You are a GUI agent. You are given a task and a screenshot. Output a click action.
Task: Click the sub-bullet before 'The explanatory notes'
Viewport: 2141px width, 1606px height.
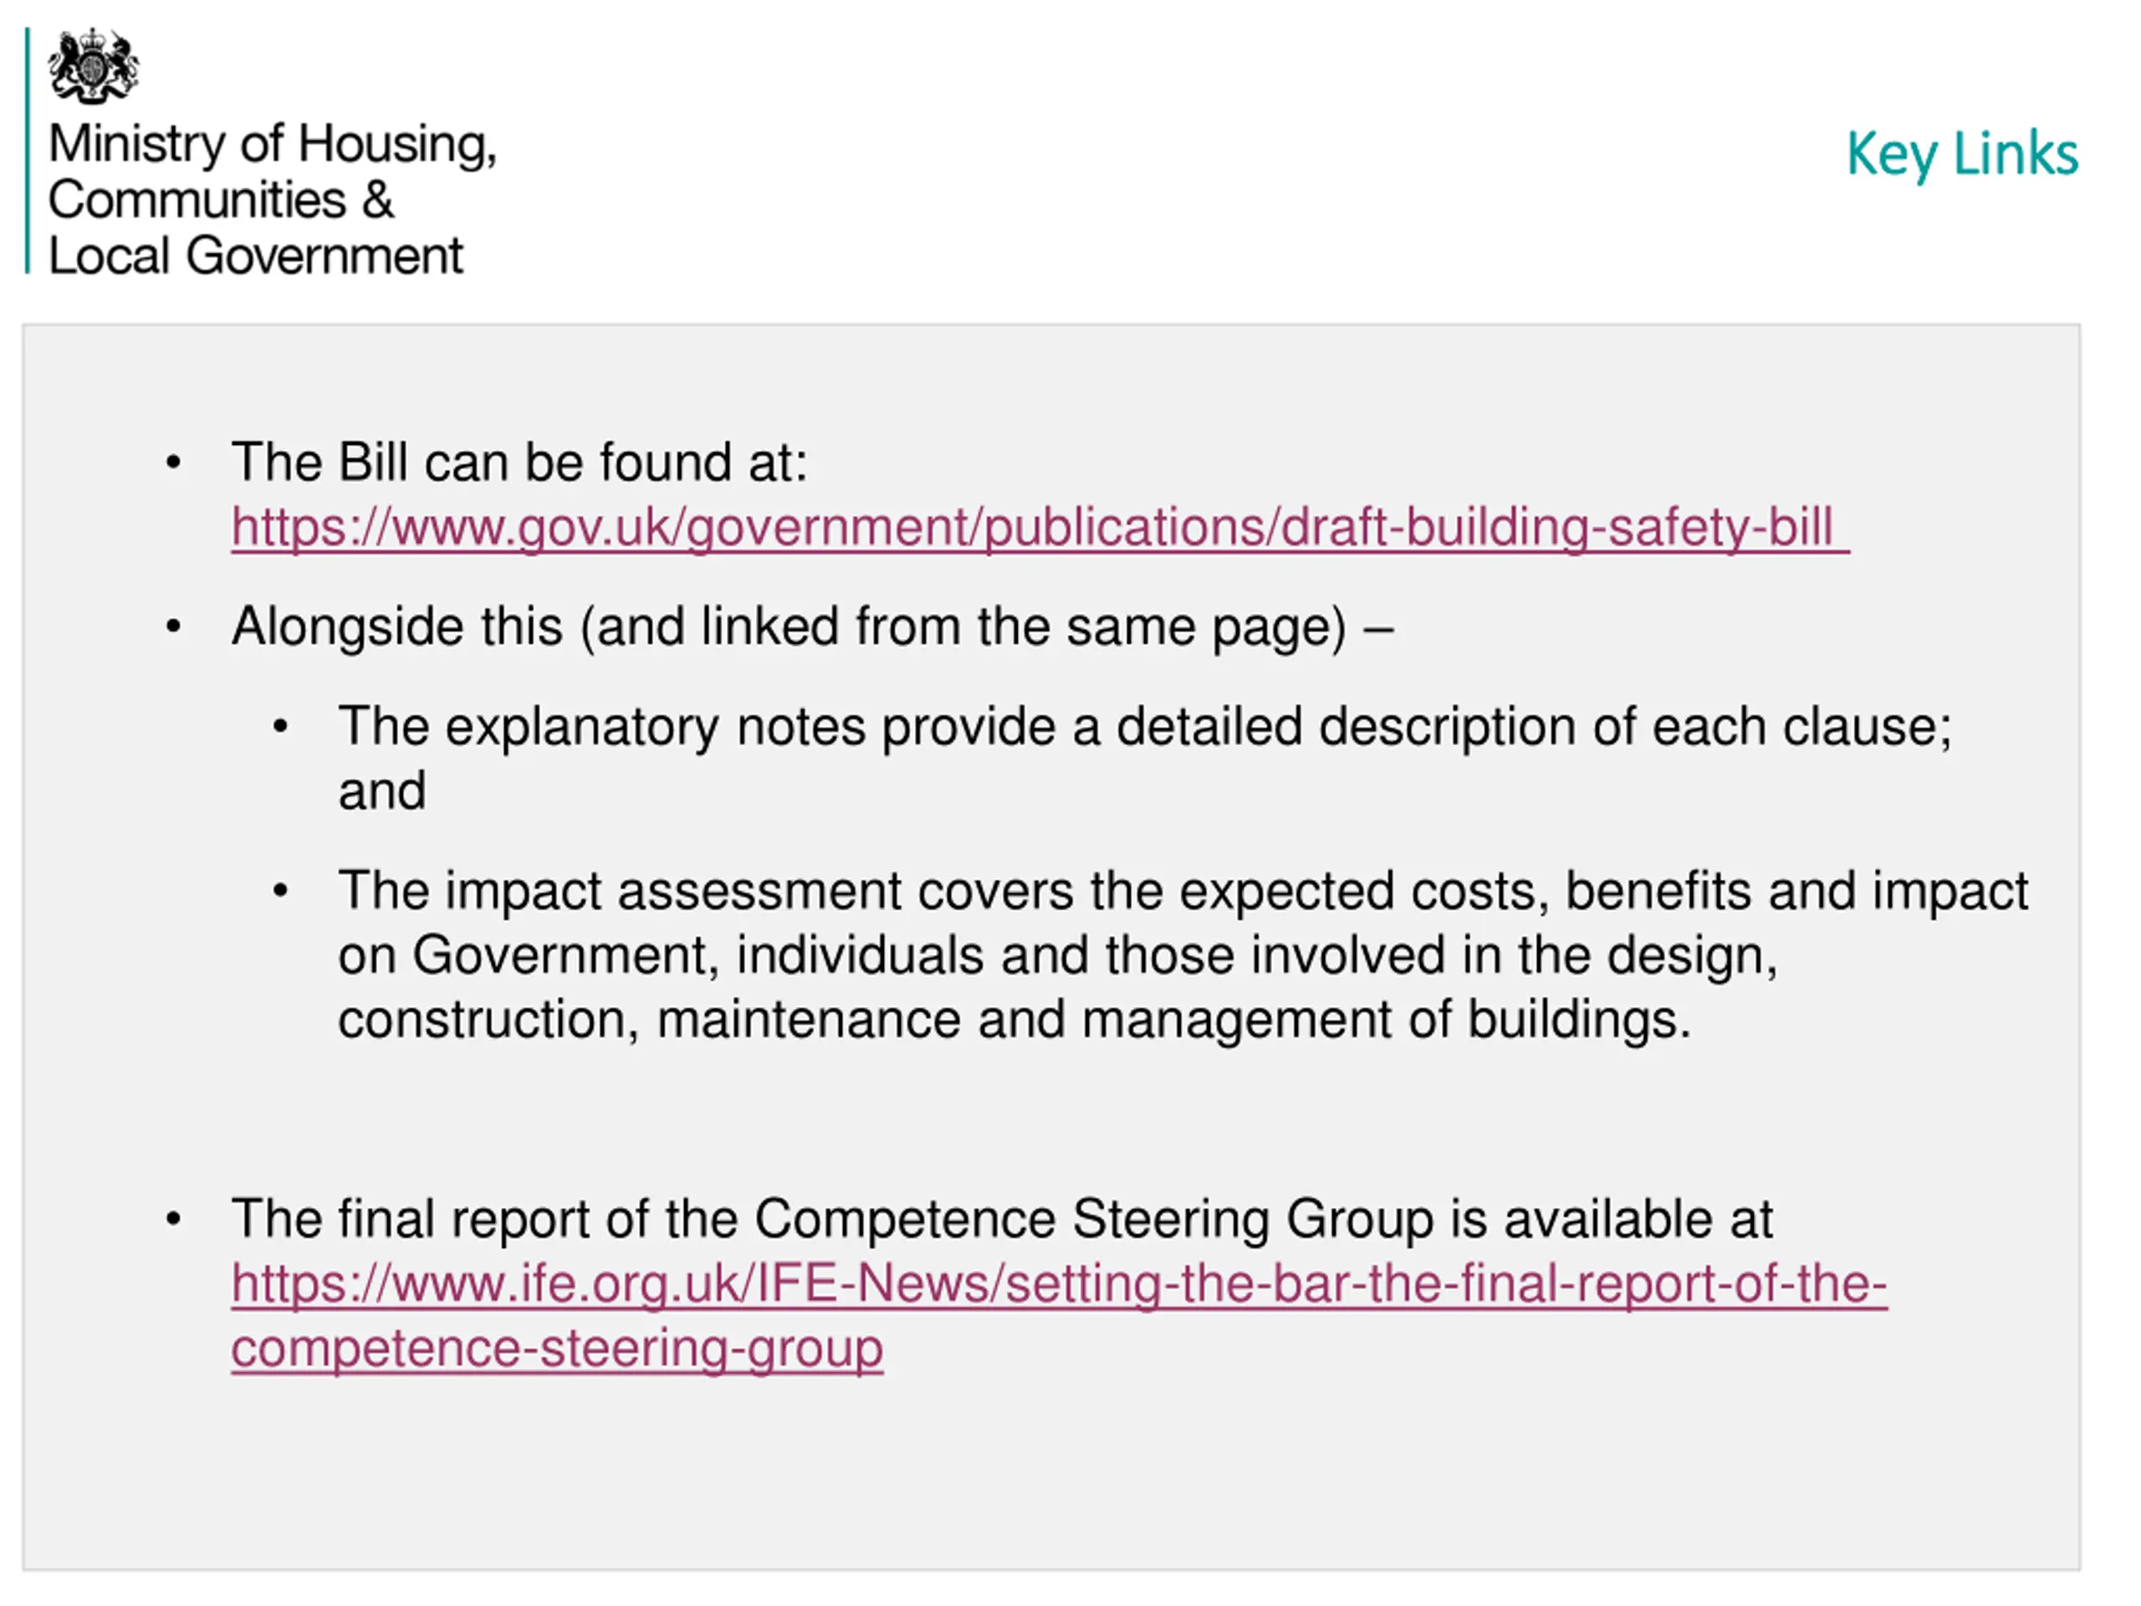(281, 727)
